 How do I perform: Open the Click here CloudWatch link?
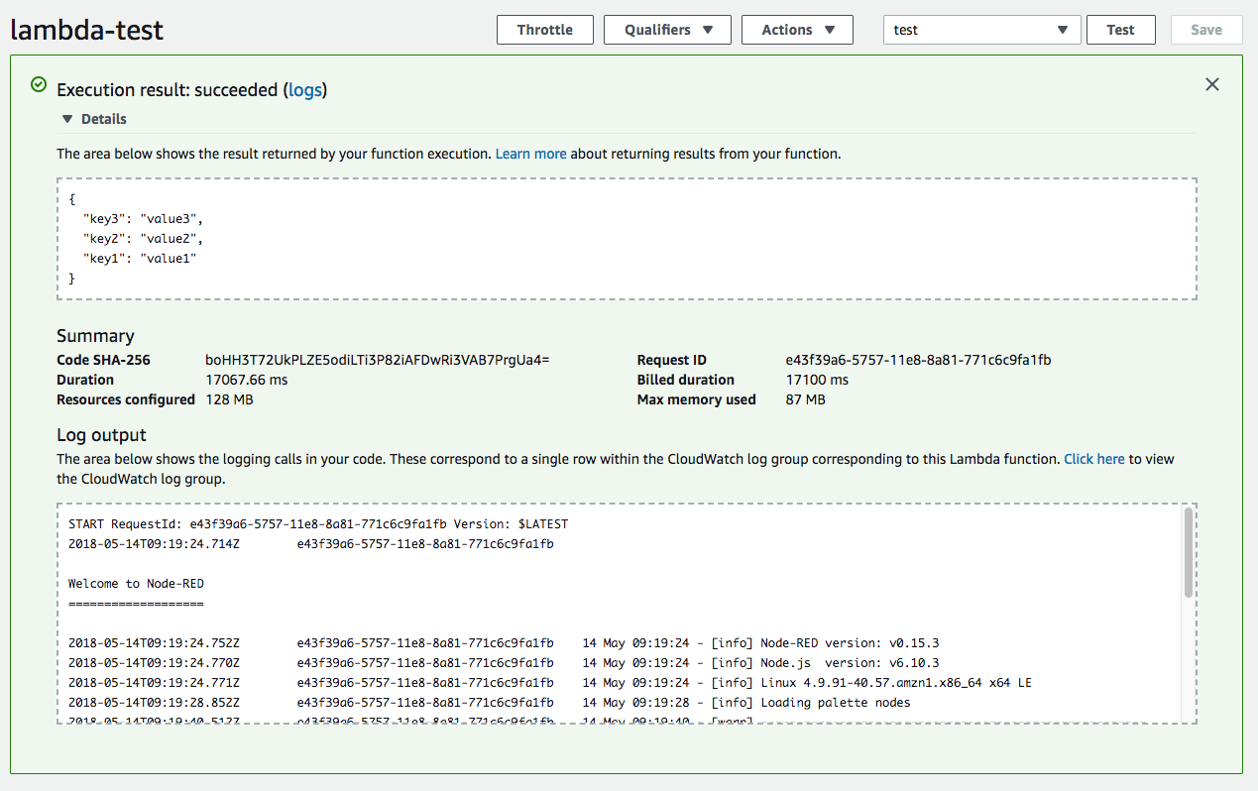pyautogui.click(x=1093, y=459)
